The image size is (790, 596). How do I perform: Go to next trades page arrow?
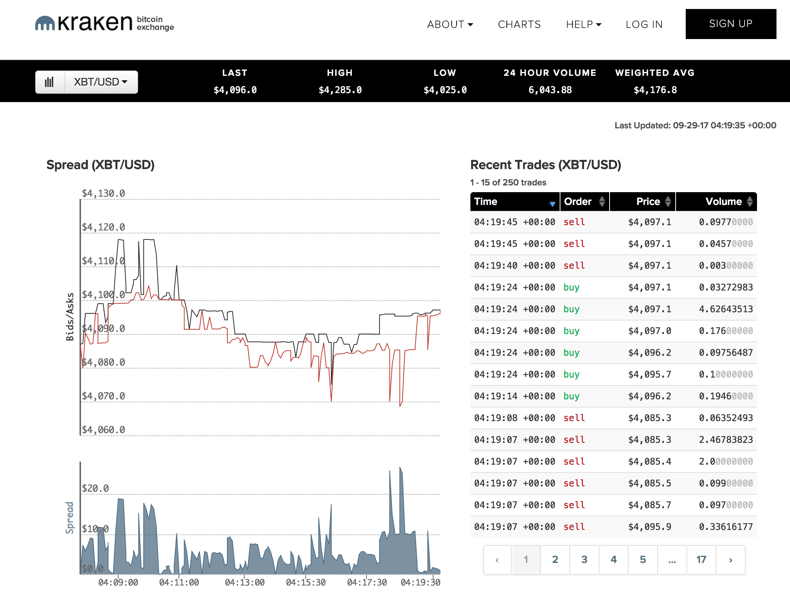point(731,560)
